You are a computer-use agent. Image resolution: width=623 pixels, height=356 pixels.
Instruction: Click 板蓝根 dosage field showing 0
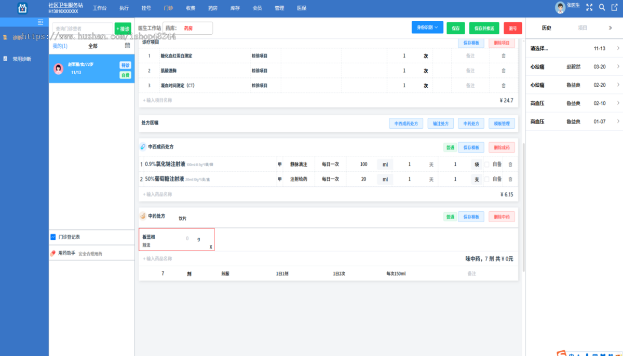click(x=187, y=239)
